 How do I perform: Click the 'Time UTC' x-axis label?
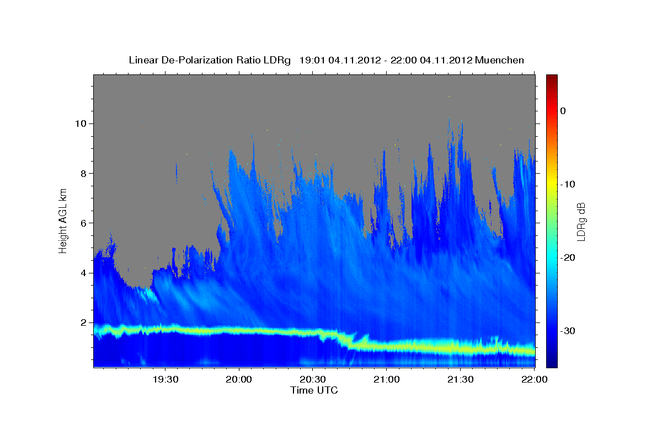tap(314, 390)
